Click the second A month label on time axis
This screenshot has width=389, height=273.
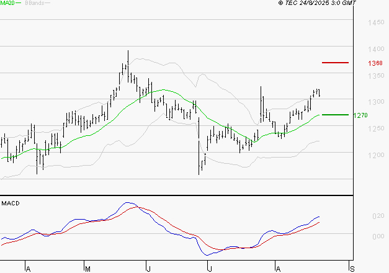278,269
